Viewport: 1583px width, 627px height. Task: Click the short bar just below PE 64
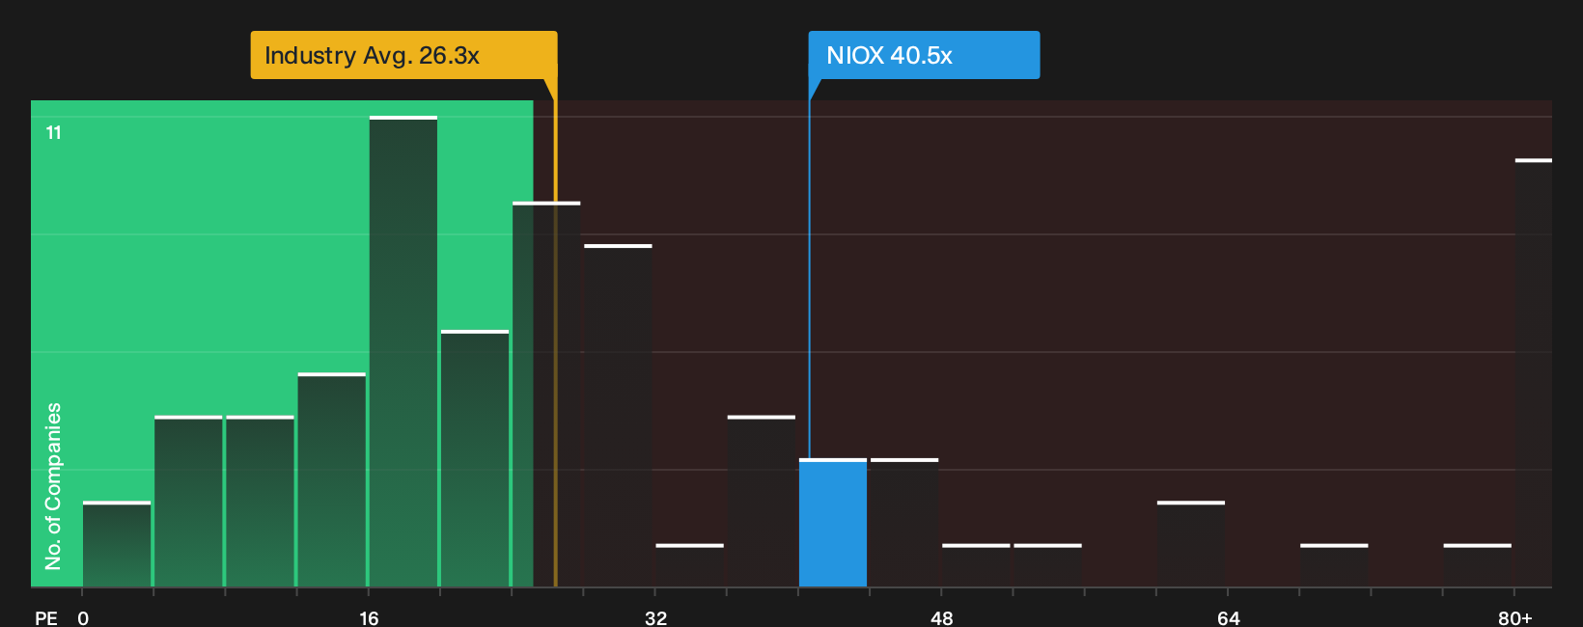(1191, 544)
